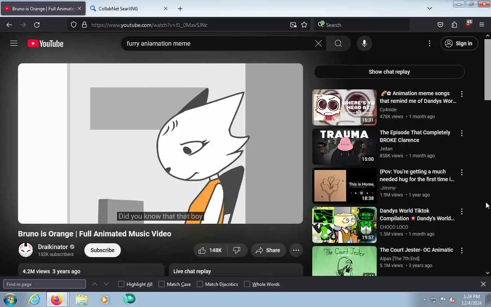Open Pocket save icon in toolbar
The width and height of the screenshot is (491, 307).
point(440,25)
